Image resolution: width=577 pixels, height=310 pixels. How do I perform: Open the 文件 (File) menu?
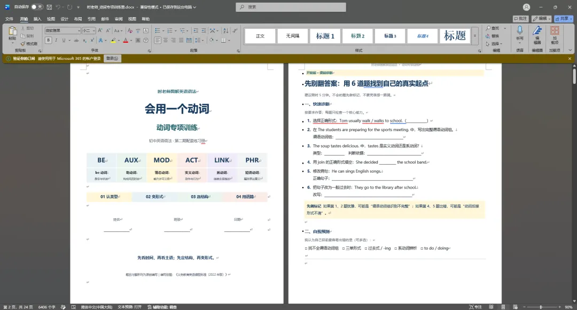(x=9, y=19)
